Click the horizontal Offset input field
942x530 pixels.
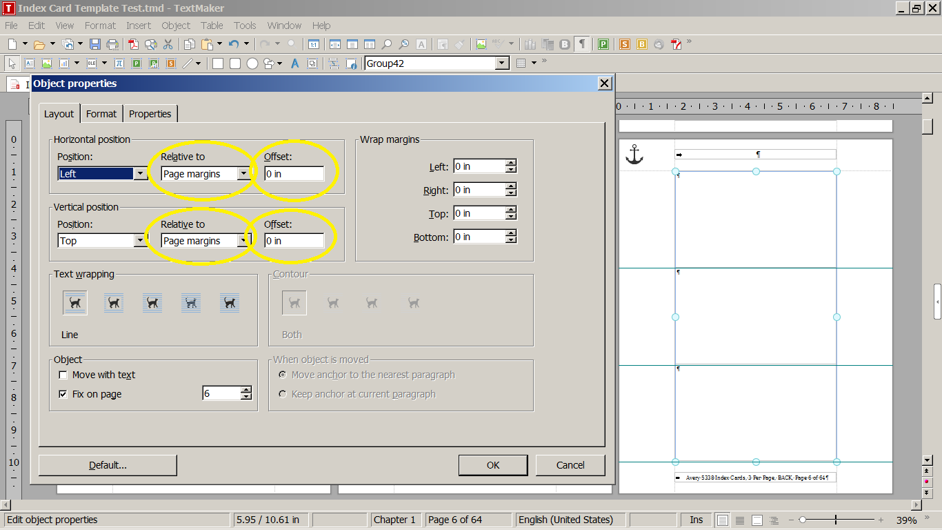coord(294,174)
